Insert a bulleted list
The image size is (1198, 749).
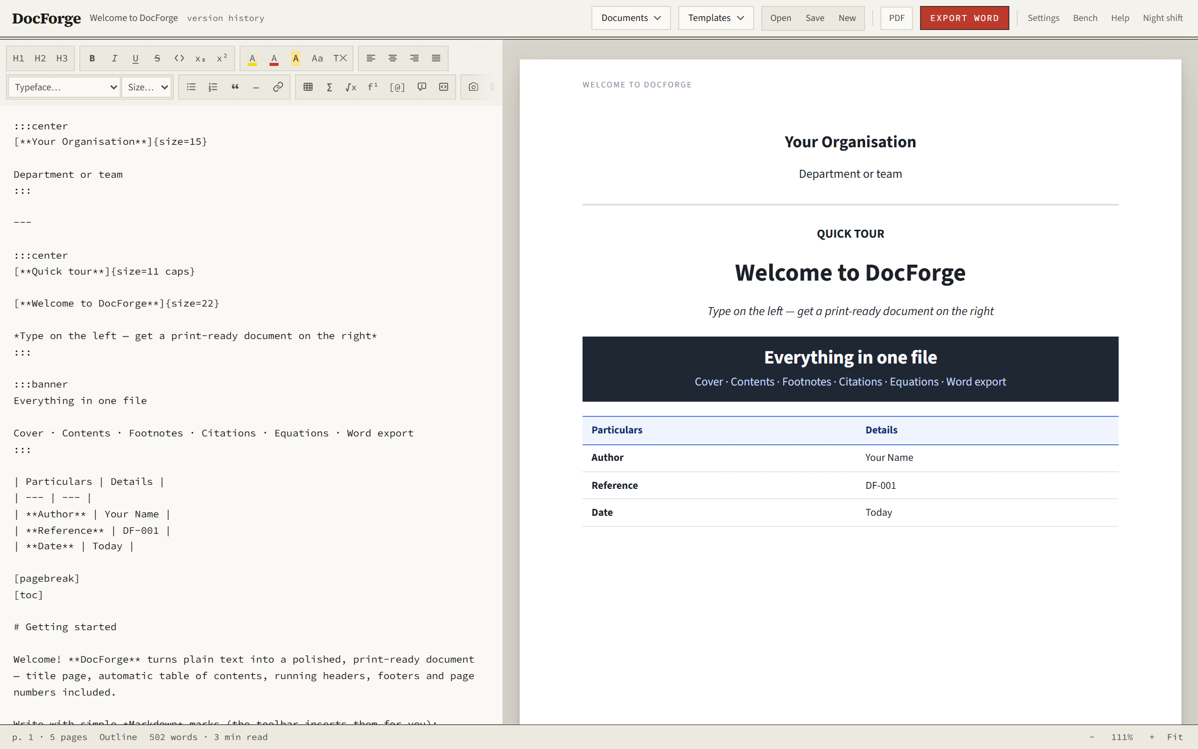191,87
